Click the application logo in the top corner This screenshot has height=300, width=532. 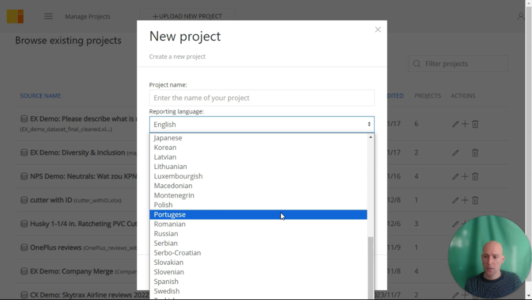[x=15, y=16]
